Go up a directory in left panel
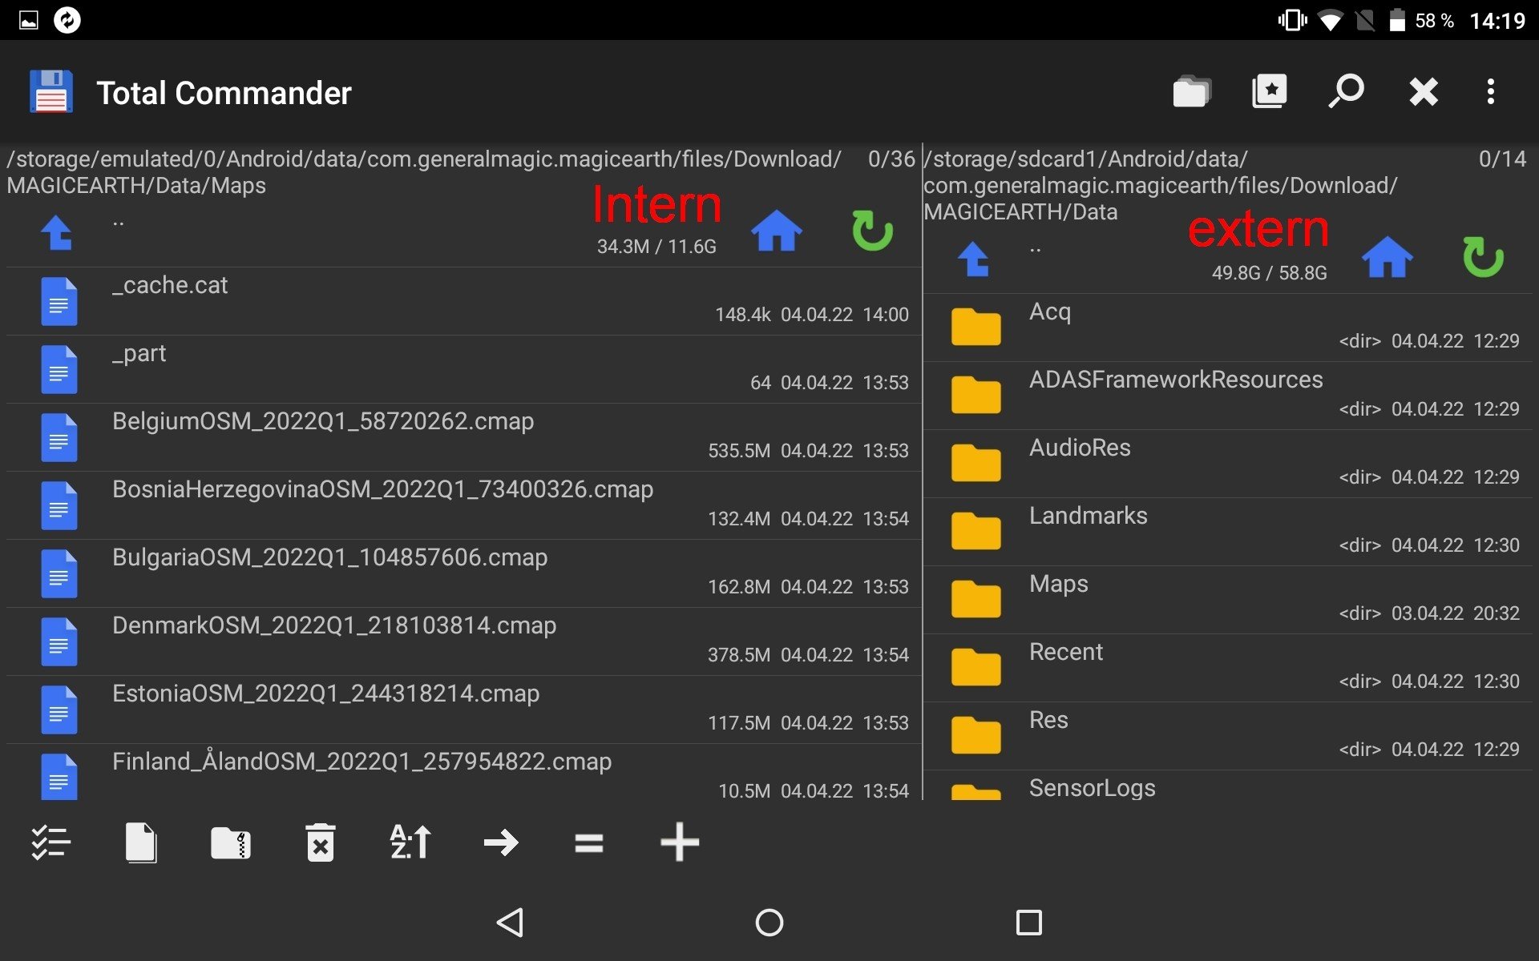1539x961 pixels. [x=57, y=233]
